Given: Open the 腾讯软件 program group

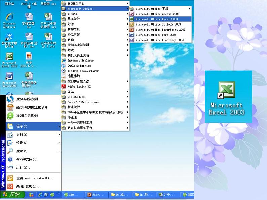Looking at the screenshot, I should click(x=95, y=107).
